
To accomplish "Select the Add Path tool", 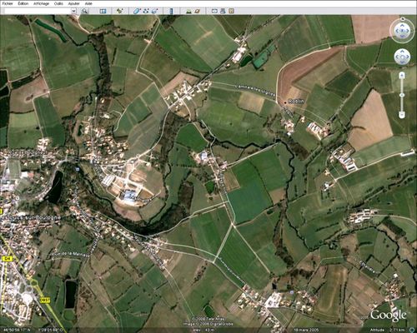I will click(146, 11).
